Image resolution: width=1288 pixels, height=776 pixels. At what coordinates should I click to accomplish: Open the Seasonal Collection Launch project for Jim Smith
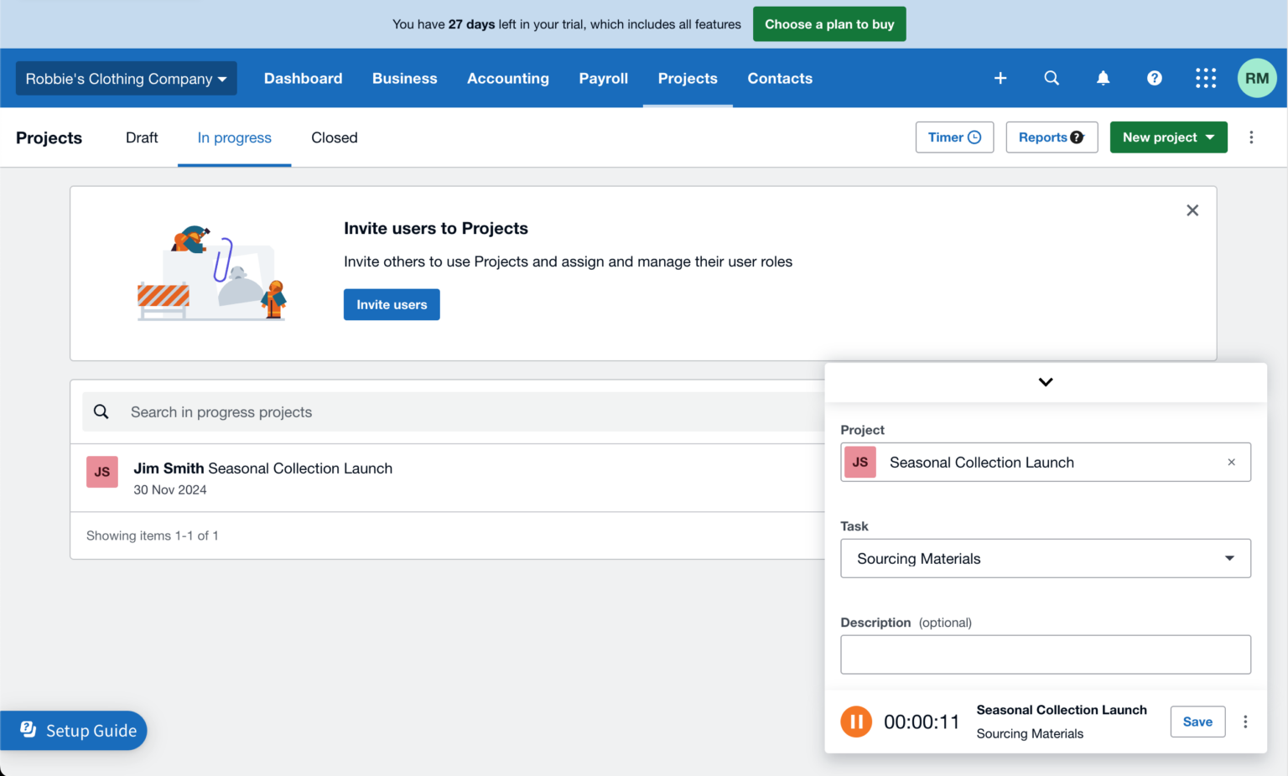point(262,468)
